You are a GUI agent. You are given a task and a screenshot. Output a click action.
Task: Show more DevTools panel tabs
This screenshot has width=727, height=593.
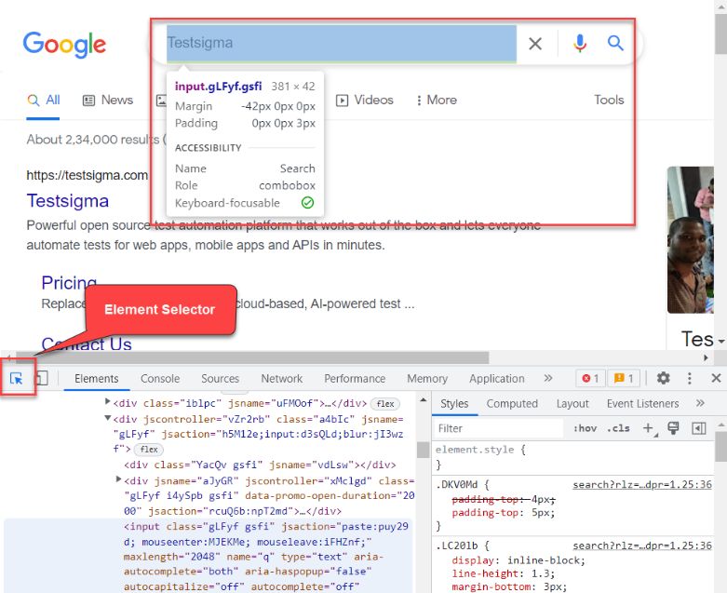tap(548, 378)
